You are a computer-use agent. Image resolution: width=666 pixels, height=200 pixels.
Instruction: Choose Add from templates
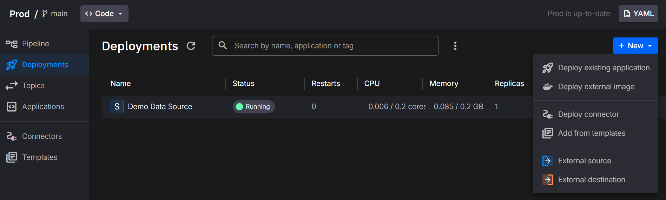(x=591, y=133)
